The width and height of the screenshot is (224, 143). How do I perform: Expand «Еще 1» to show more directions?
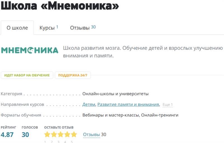pyautogui.click(x=167, y=105)
